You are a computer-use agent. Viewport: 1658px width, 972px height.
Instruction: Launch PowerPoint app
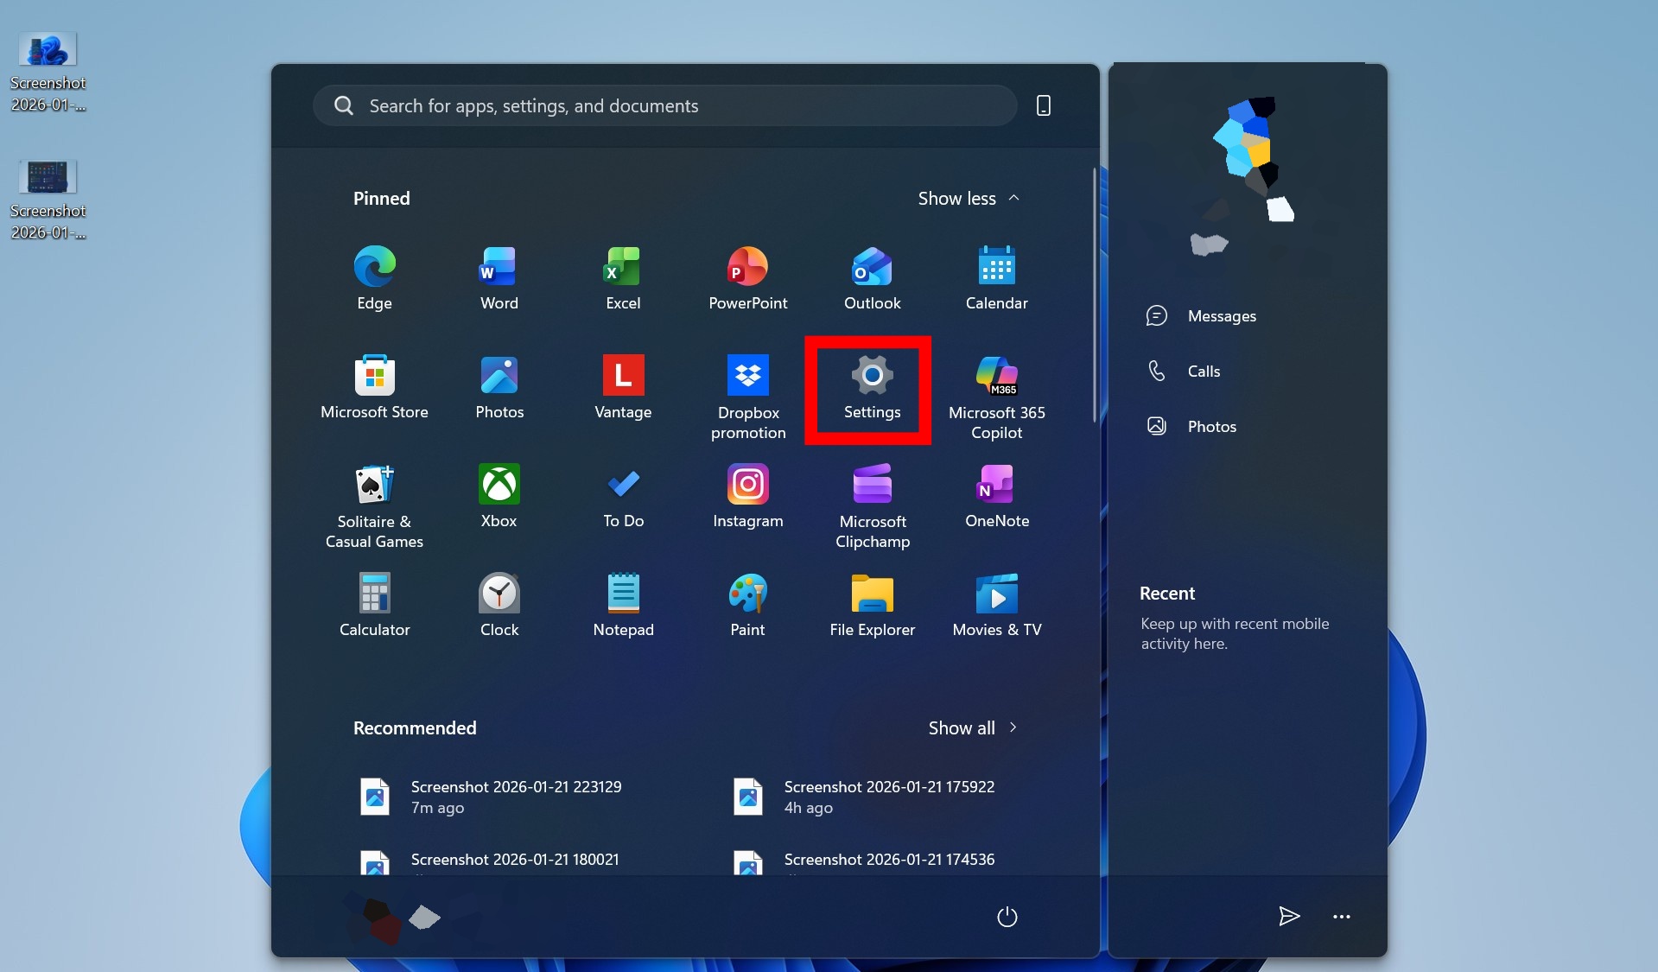tap(747, 278)
